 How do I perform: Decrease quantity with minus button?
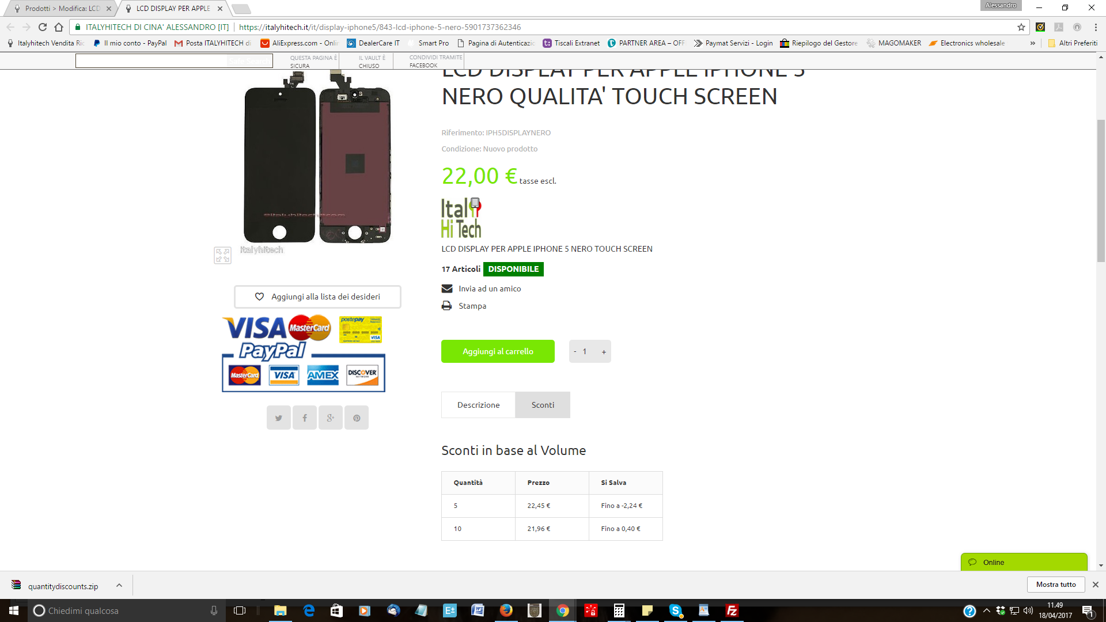pos(575,351)
